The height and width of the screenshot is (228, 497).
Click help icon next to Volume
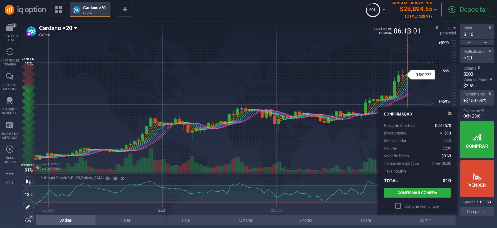tap(479, 68)
